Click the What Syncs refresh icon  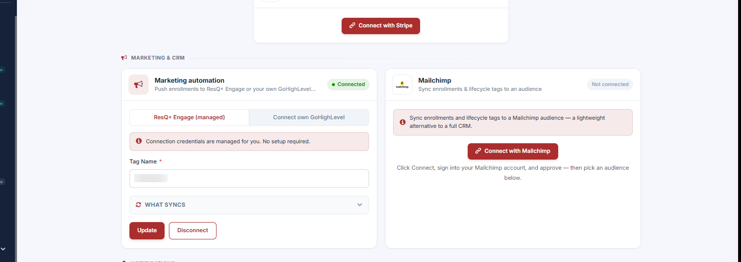139,205
